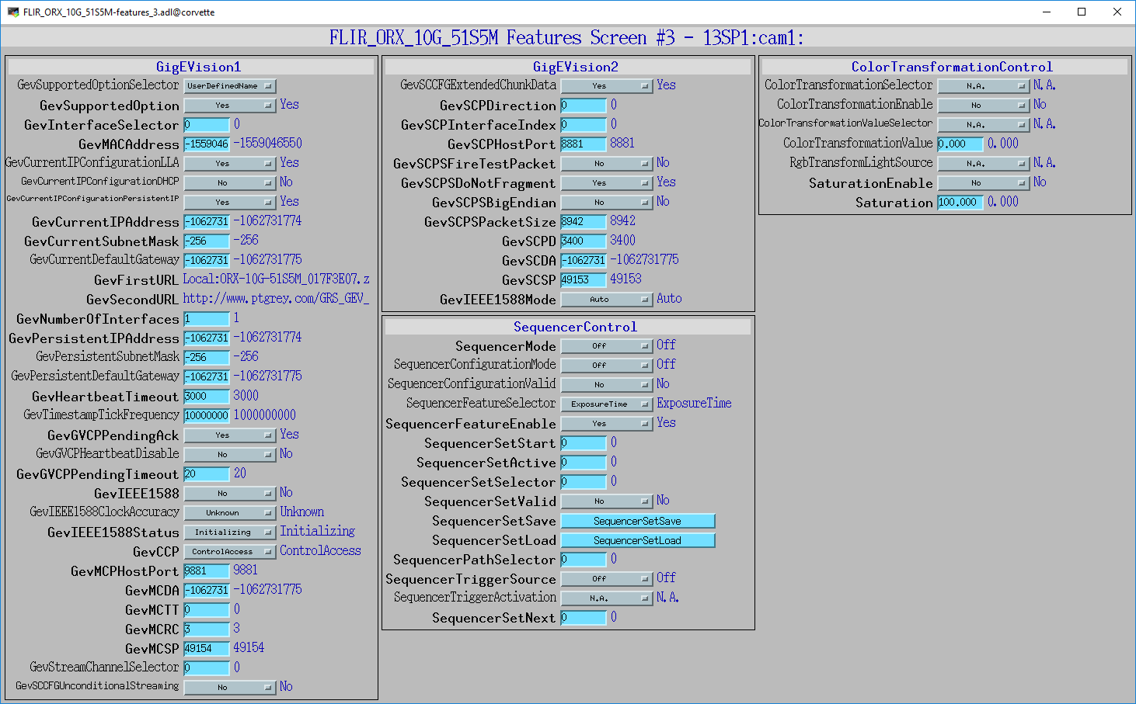Screen dimensions: 1136x704
Task: Click the GevSCPInterfaceIndex input field
Action: [x=584, y=125]
